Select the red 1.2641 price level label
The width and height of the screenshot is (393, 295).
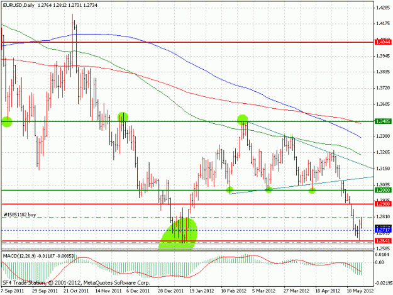pos(383,241)
